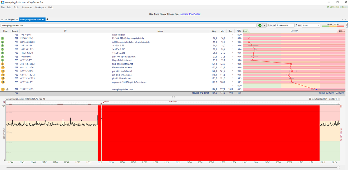The width and height of the screenshot is (348, 170).
Task: Open the File menu
Action: (3, 7)
